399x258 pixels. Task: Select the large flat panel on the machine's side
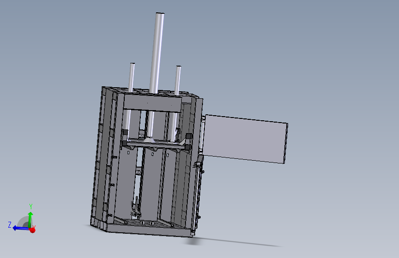point(245,139)
